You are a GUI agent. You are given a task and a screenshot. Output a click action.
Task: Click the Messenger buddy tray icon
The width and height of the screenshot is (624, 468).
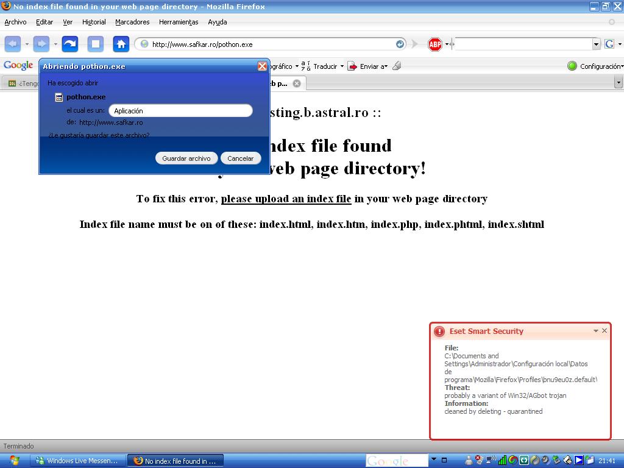469,461
